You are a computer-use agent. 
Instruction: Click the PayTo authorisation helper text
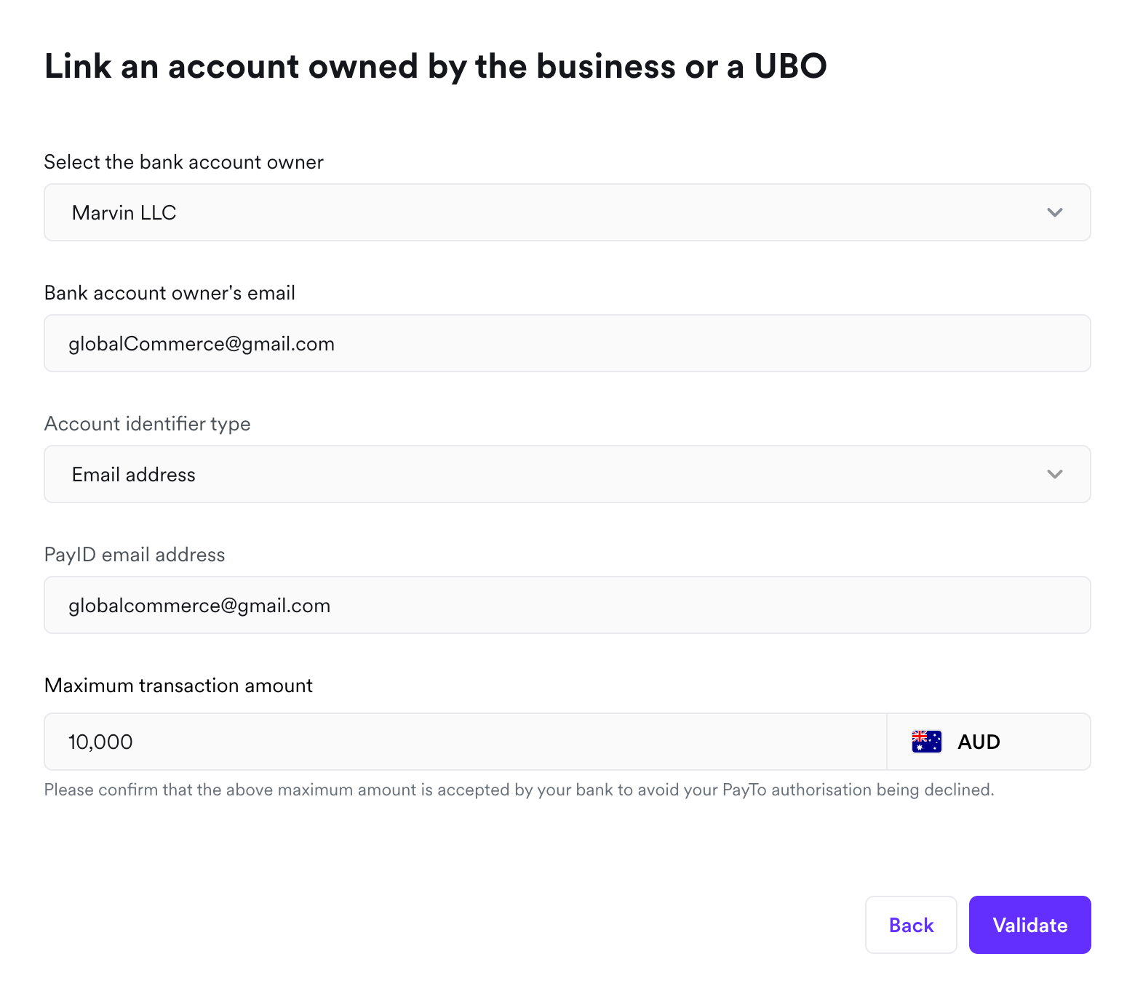pos(519,790)
